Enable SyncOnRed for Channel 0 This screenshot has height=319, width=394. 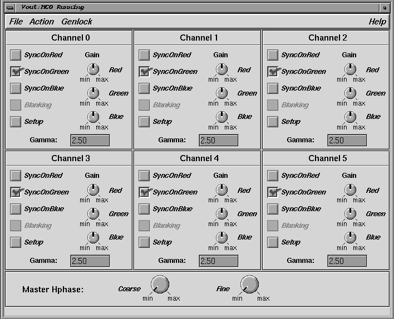(x=16, y=55)
